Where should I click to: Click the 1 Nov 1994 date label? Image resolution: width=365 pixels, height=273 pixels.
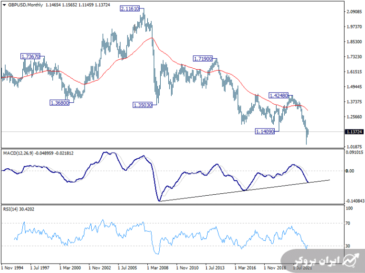pos(12,268)
